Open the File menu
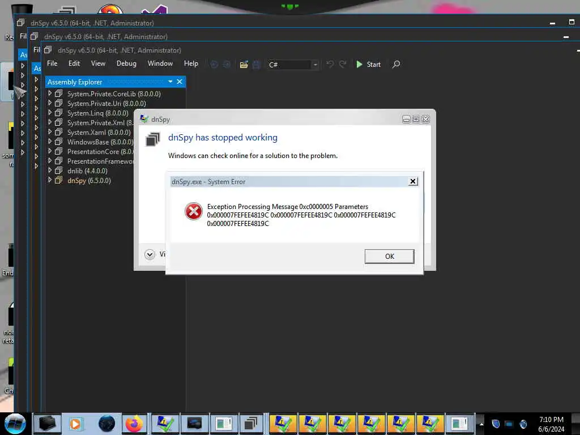Screen dimensions: 580x435 pyautogui.click(x=52, y=63)
